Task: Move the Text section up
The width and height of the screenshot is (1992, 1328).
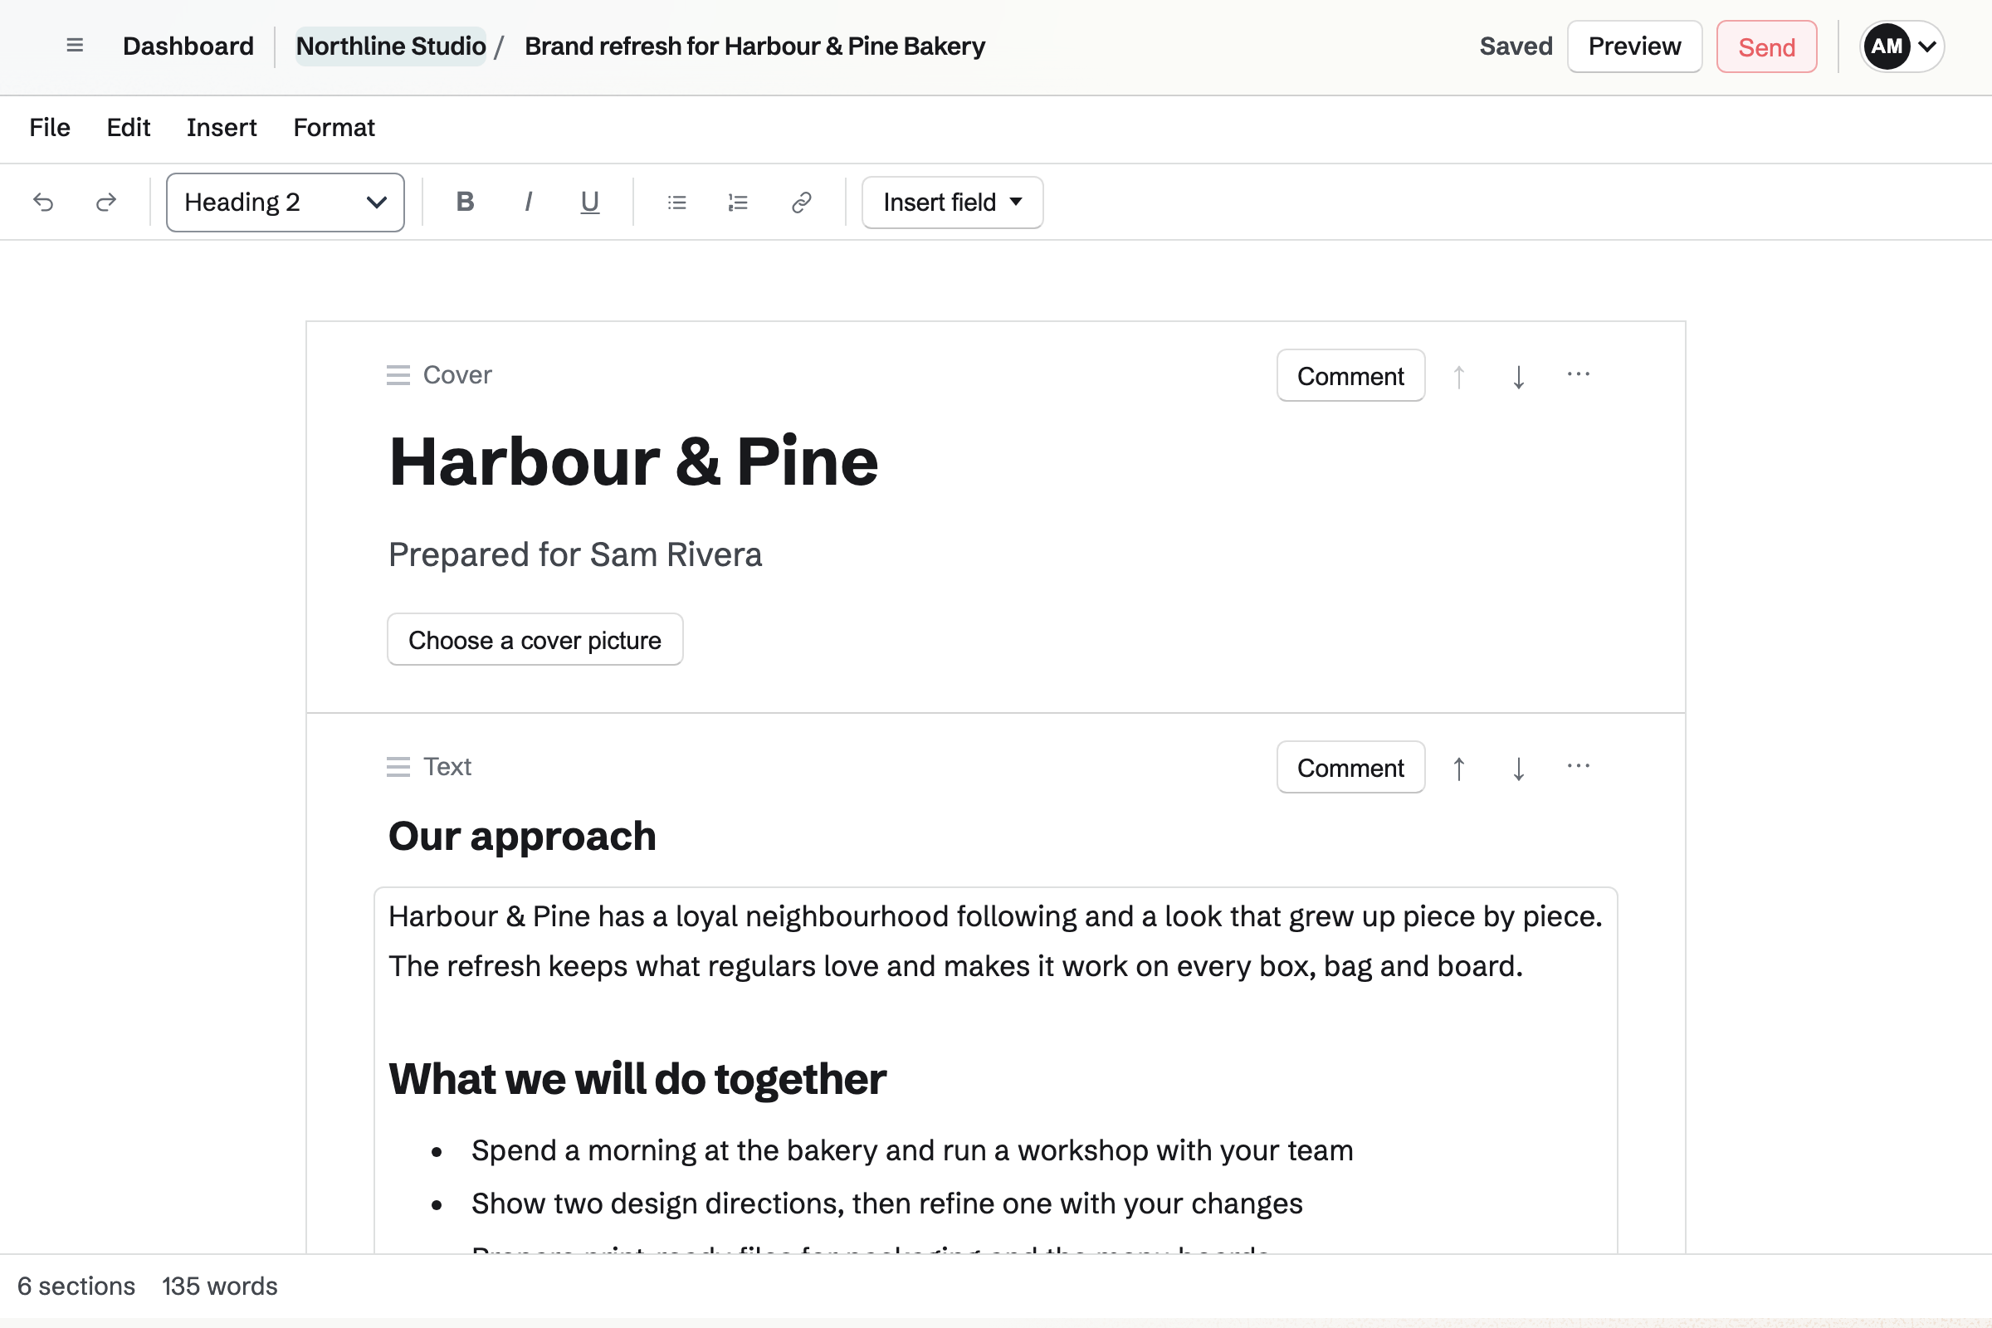Action: tap(1459, 769)
